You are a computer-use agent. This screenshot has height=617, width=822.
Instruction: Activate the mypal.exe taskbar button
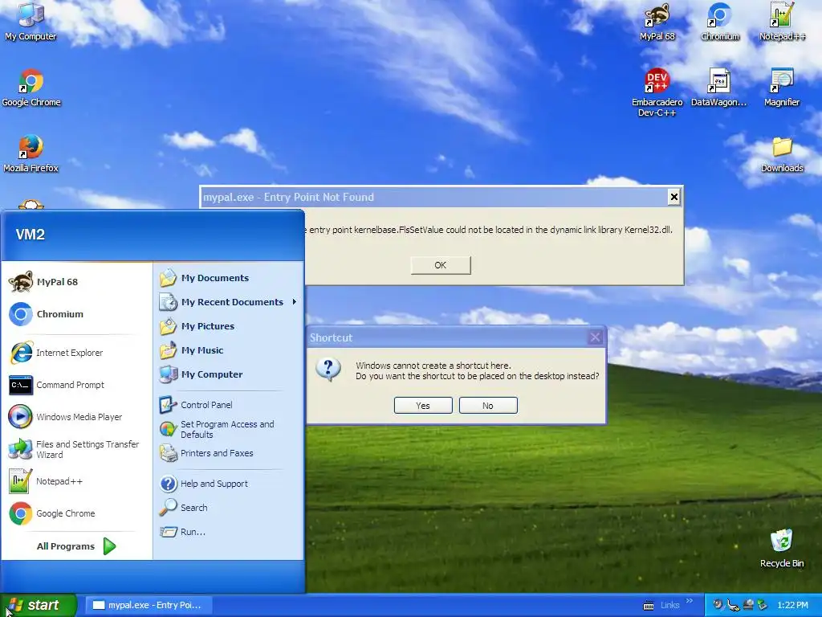coord(149,605)
